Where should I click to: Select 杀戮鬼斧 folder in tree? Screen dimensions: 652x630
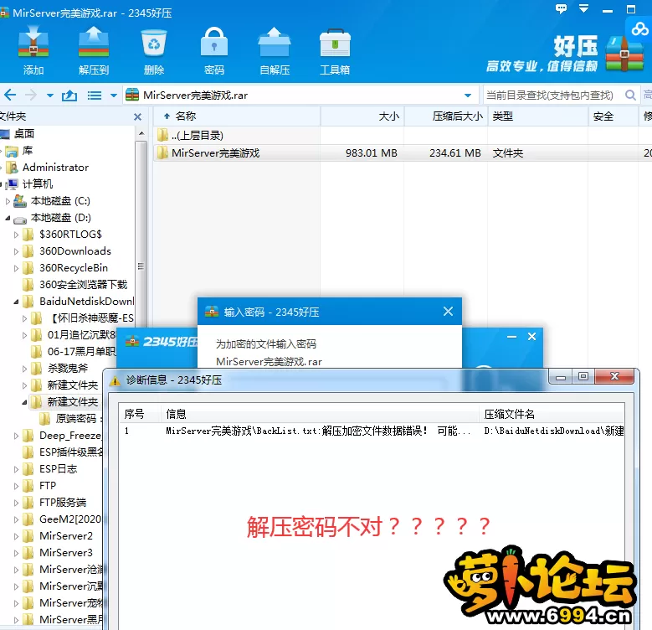68,369
